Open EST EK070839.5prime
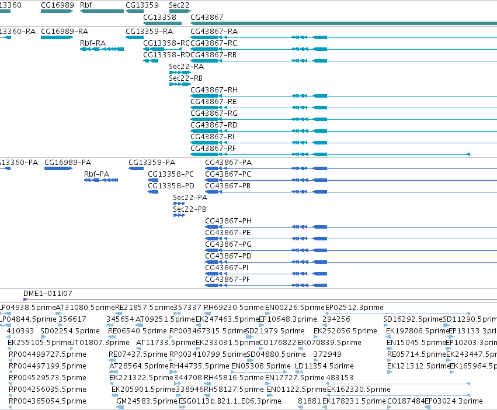This screenshot has height=410, width=497. click(x=329, y=343)
